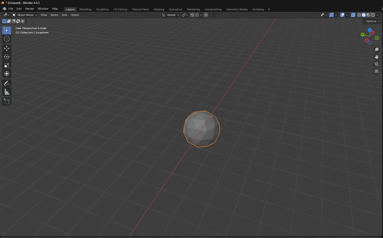The height and width of the screenshot is (238, 383).
Task: Click the X axis on navigation gizmo
Action: (373, 33)
